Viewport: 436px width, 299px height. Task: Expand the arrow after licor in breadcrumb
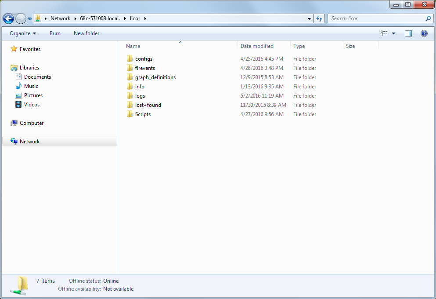(145, 18)
